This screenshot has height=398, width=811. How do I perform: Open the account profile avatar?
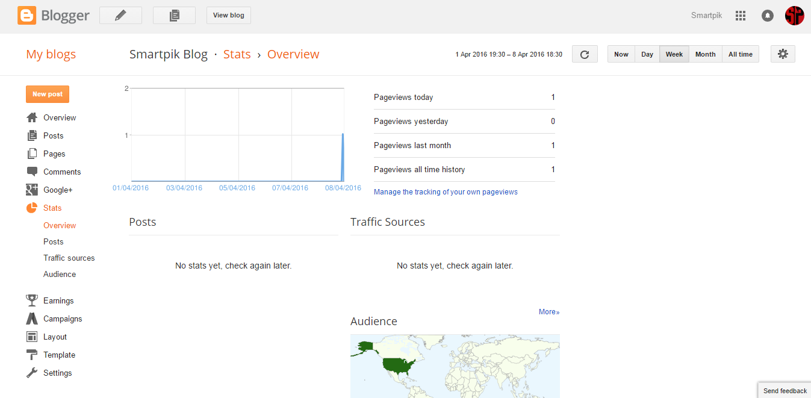pos(795,16)
